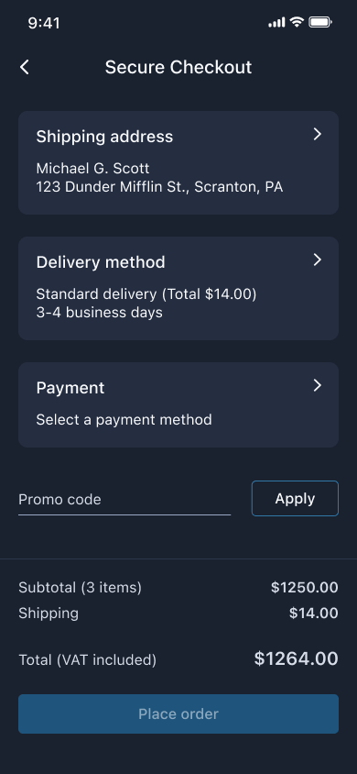
Task: Tap Select a payment method text
Action: [x=124, y=420]
